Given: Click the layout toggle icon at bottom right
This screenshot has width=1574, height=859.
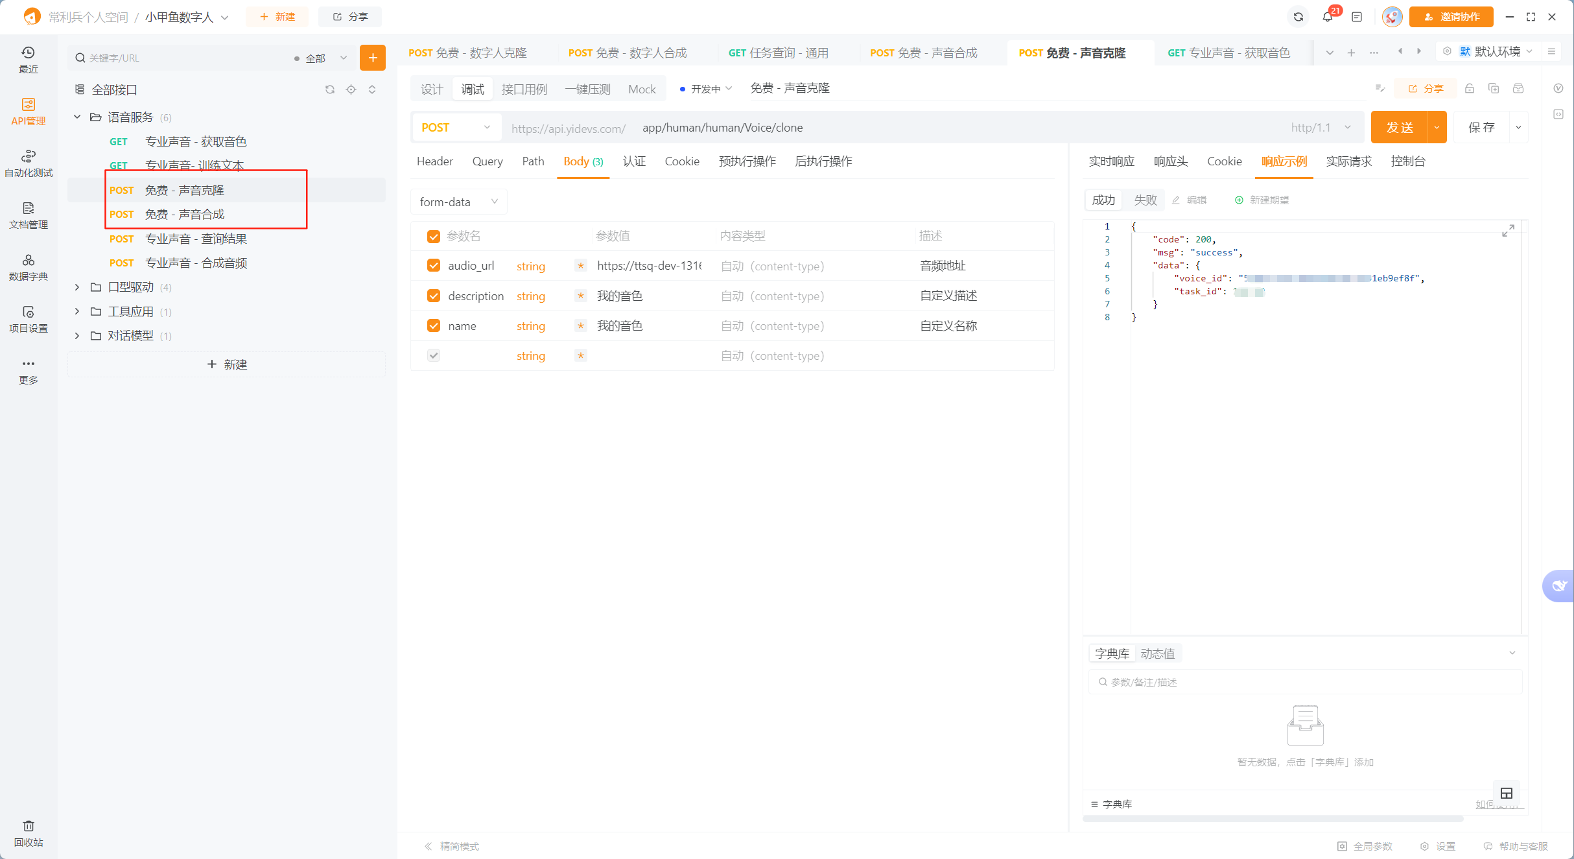Looking at the screenshot, I should tap(1507, 793).
